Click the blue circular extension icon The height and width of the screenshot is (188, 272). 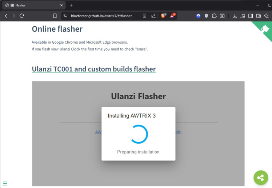coord(198,16)
